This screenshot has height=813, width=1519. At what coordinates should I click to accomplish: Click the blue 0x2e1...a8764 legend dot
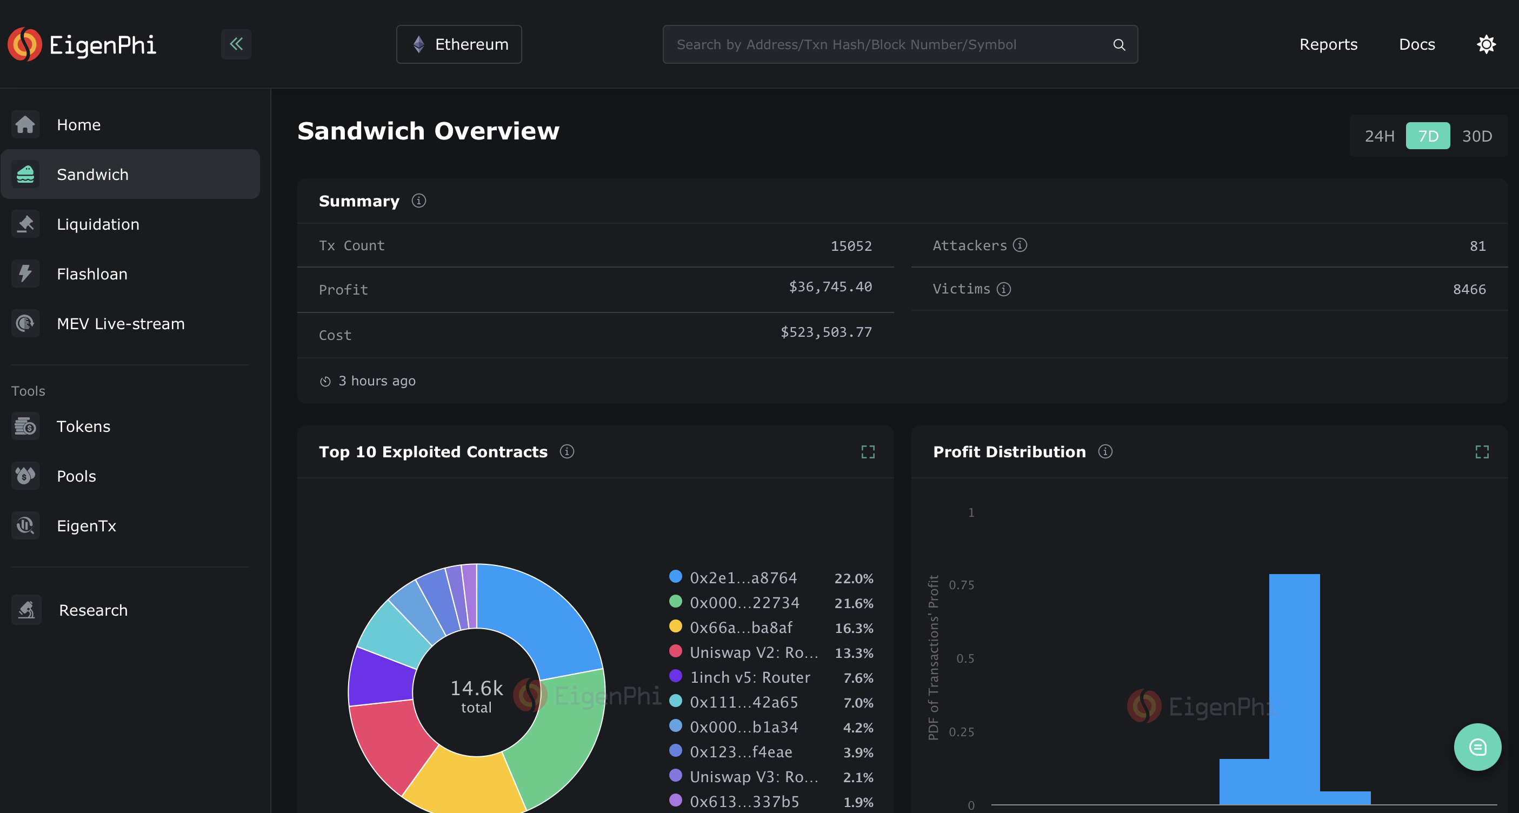[676, 577]
